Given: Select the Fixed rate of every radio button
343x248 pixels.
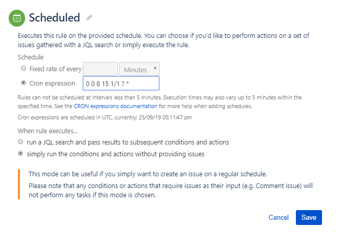Looking at the screenshot, I should [24, 68].
